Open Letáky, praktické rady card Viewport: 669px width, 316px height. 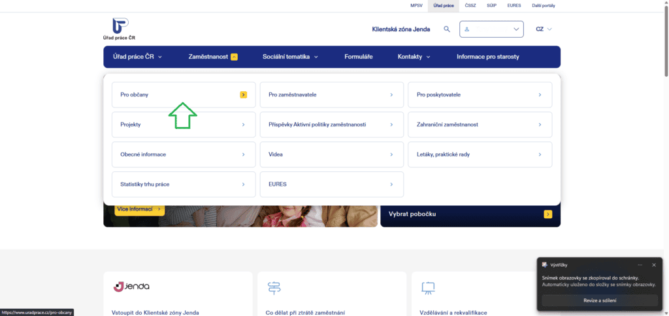pos(480,154)
